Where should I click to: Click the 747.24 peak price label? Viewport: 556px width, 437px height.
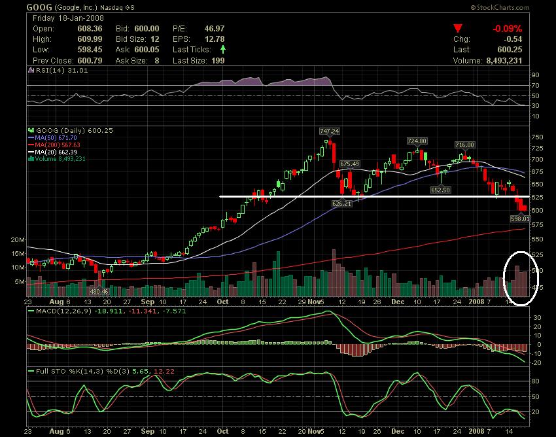[330, 131]
